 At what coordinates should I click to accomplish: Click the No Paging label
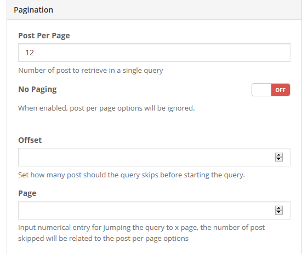coord(37,89)
